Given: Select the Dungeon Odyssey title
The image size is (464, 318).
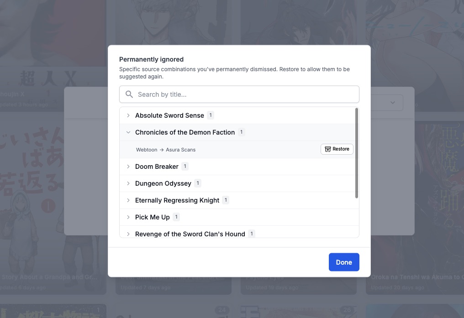Looking at the screenshot, I should coord(163,183).
